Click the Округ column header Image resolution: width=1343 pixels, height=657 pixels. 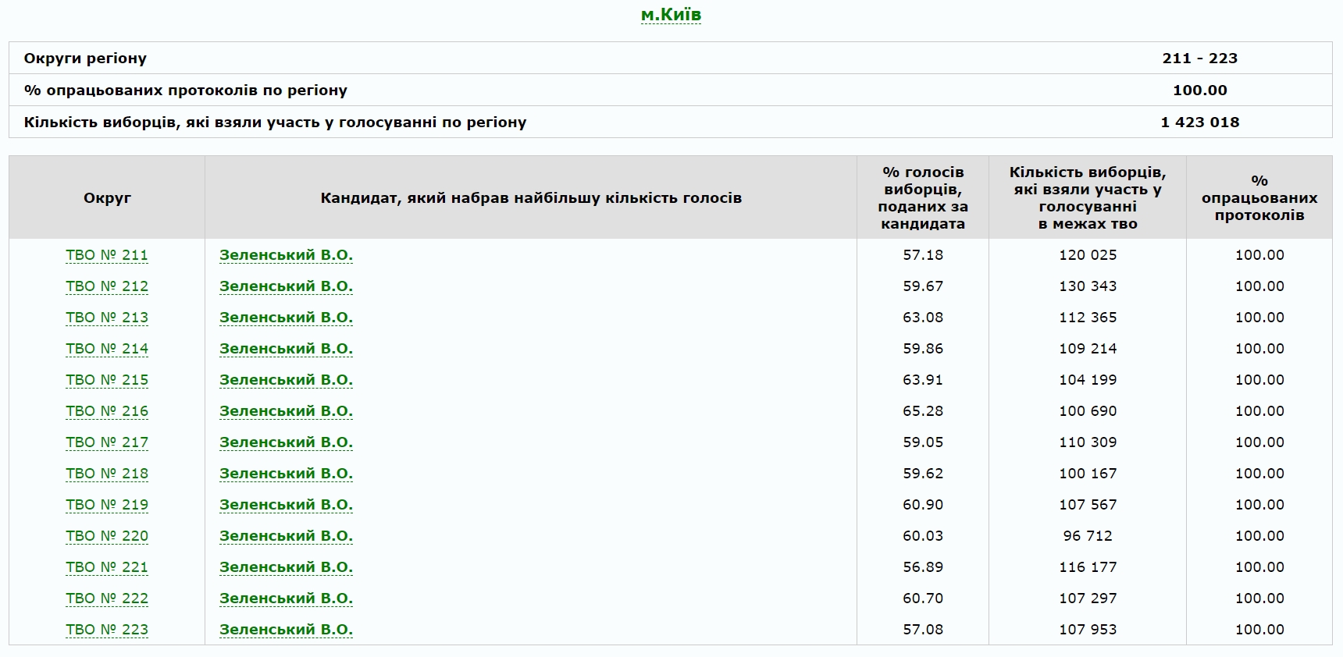[107, 198]
